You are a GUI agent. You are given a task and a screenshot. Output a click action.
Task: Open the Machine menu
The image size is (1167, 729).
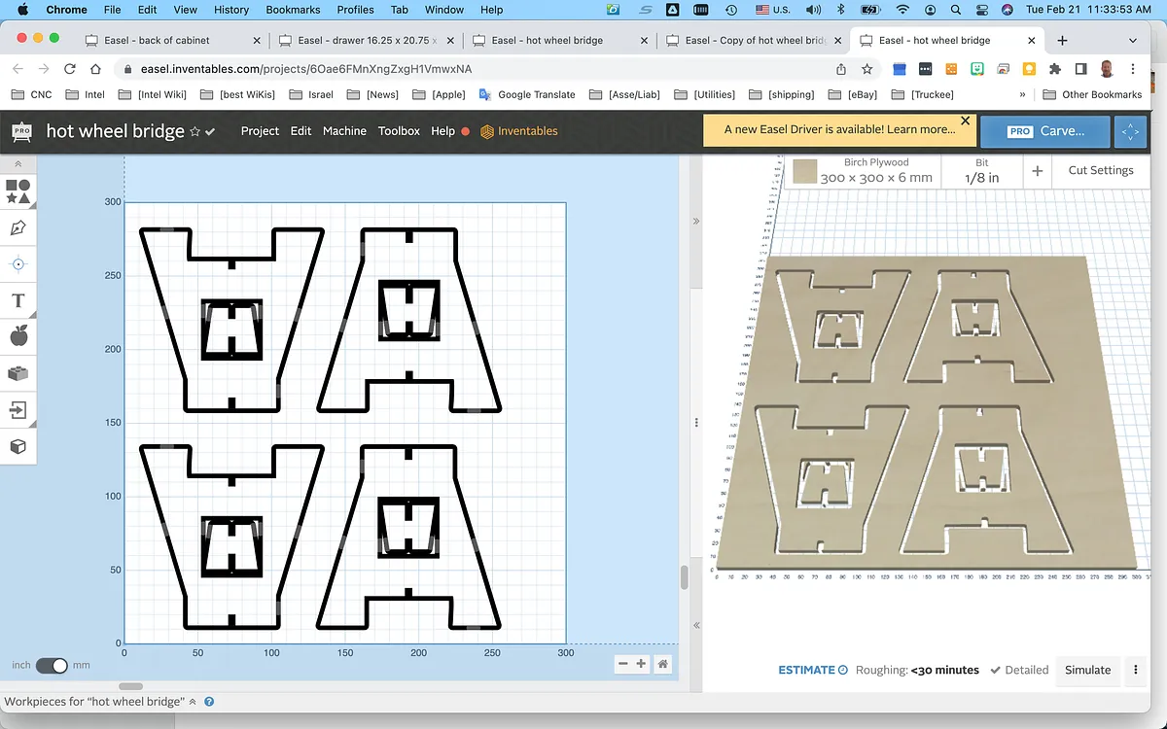344,131
